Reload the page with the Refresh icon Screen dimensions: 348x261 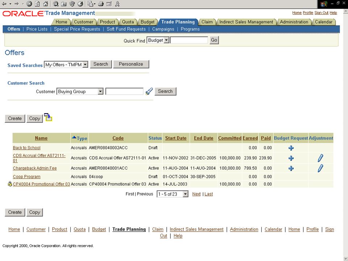point(37,4)
